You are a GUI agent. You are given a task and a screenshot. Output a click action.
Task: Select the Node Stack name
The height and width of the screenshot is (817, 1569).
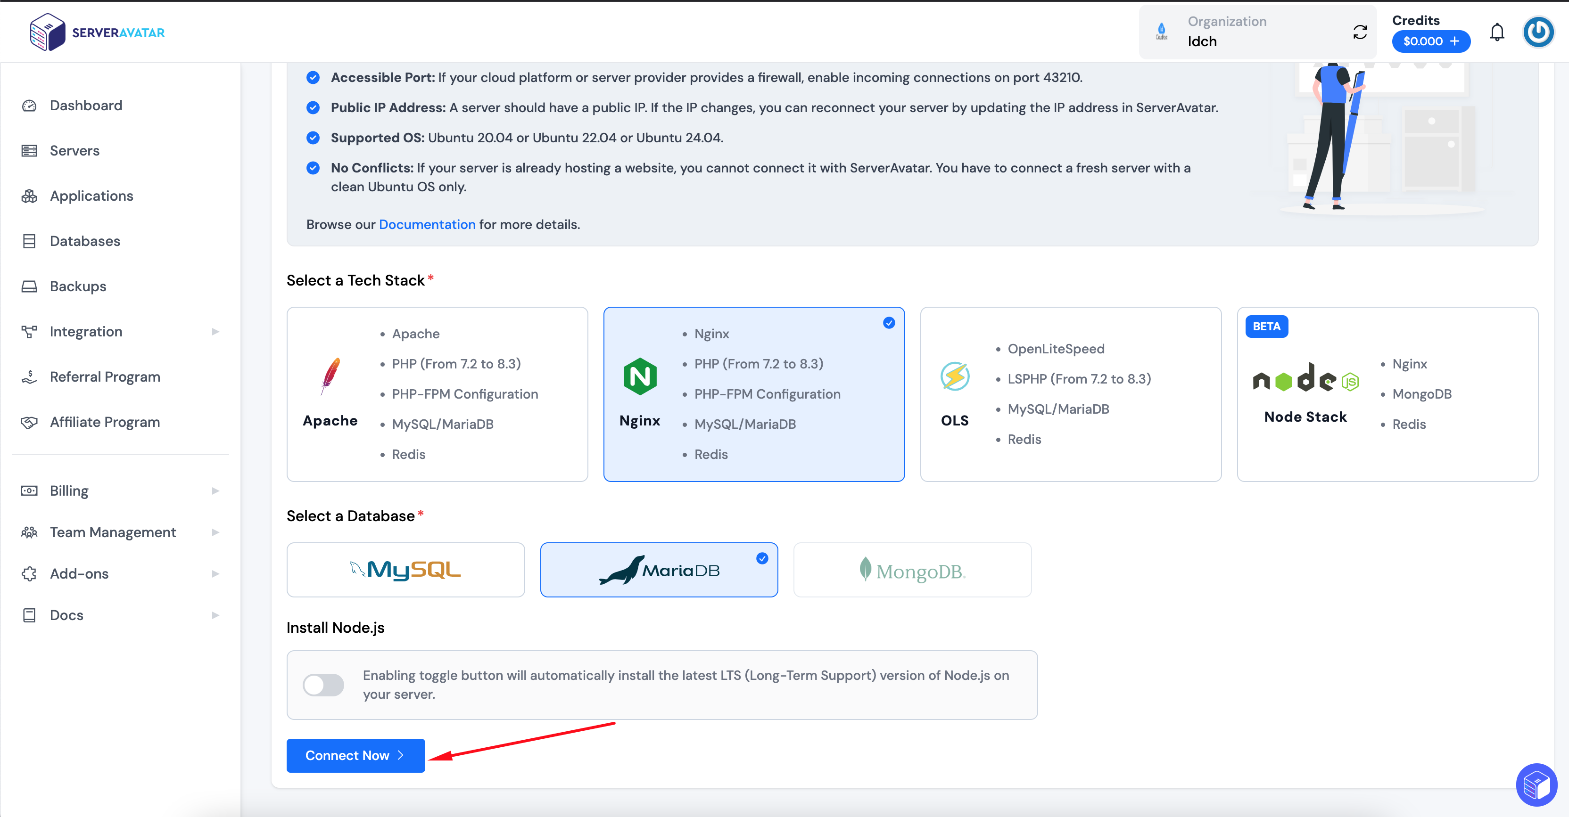(1305, 417)
